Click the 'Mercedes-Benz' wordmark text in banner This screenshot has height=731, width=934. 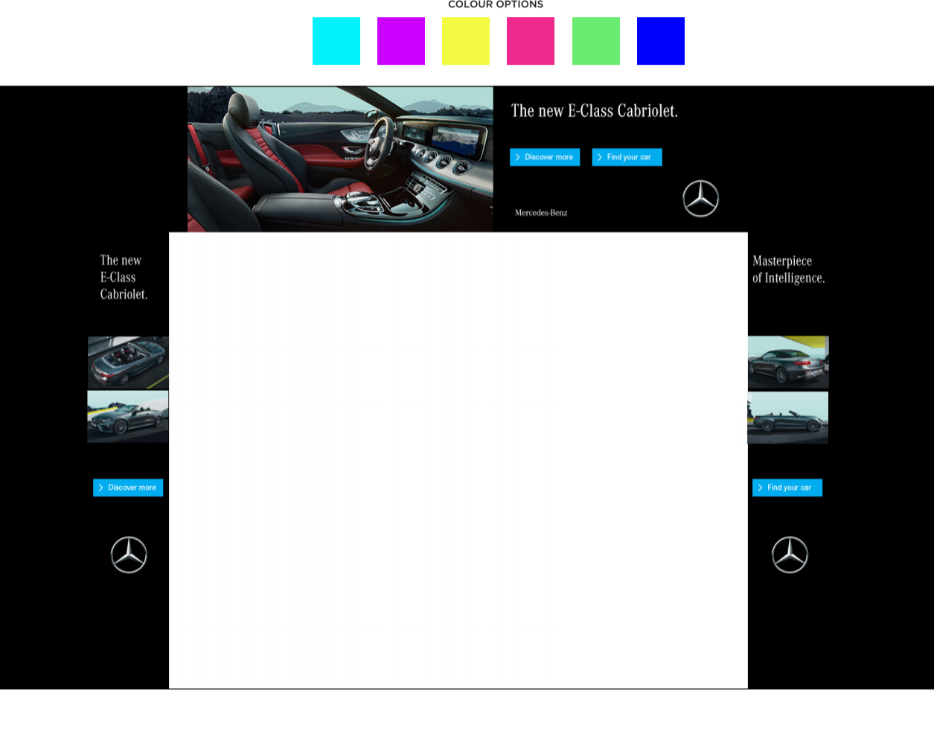pyautogui.click(x=541, y=213)
